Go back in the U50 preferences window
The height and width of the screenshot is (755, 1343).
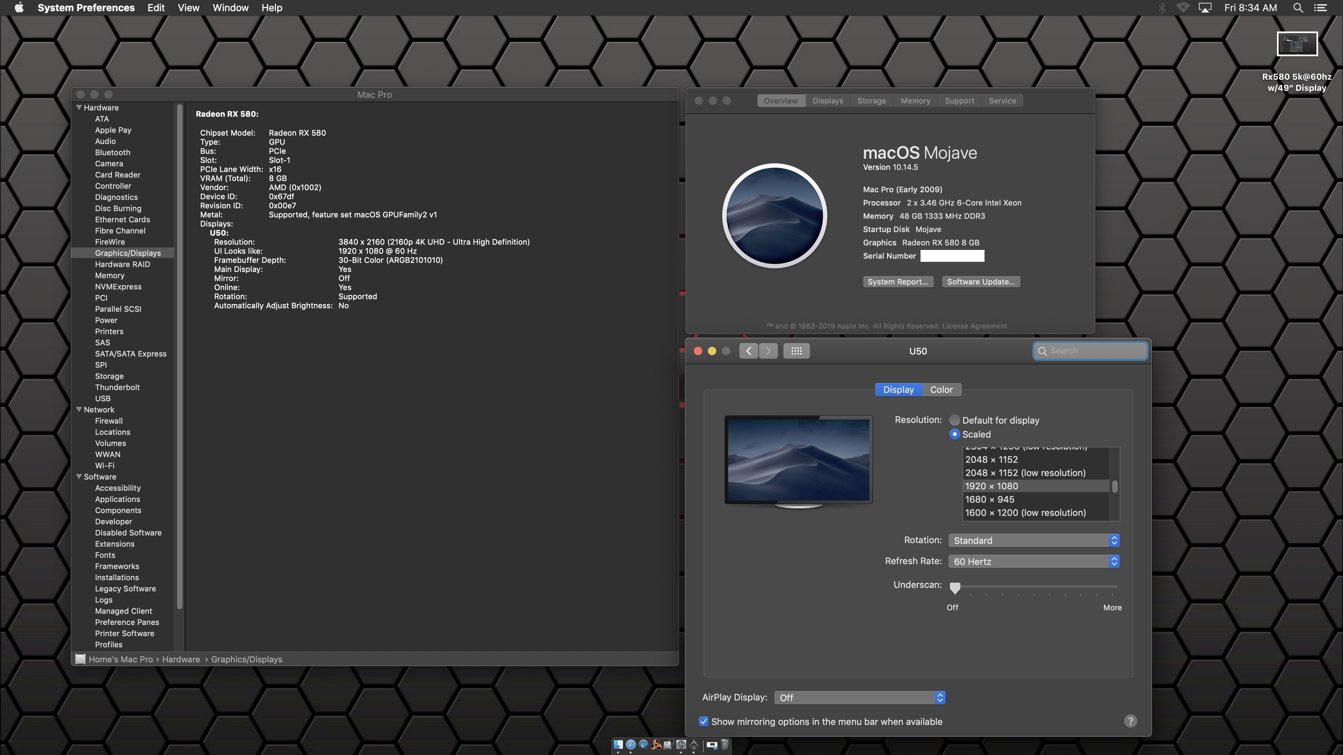[749, 351]
